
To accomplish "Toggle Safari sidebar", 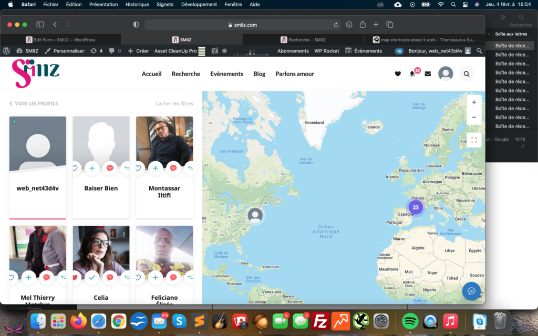I will coord(40,24).
